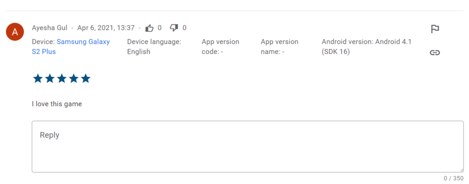Screen dimensions: 469x184
Task: Click the review text 'I love this game'
Action: [x=57, y=104]
